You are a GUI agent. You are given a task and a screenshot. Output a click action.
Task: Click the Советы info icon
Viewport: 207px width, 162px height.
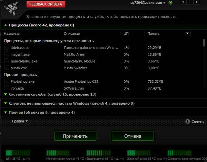coord(188,121)
